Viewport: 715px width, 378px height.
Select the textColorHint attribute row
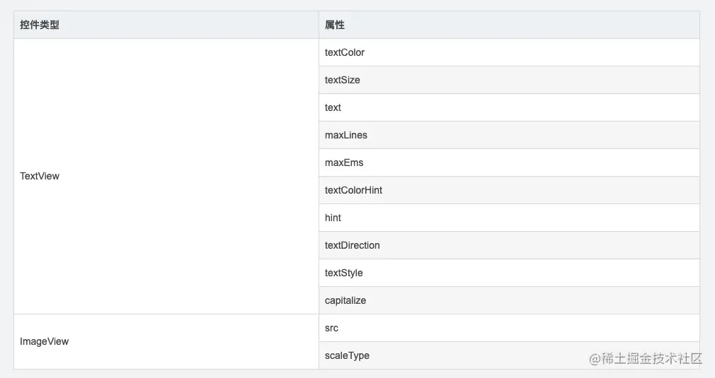click(354, 190)
